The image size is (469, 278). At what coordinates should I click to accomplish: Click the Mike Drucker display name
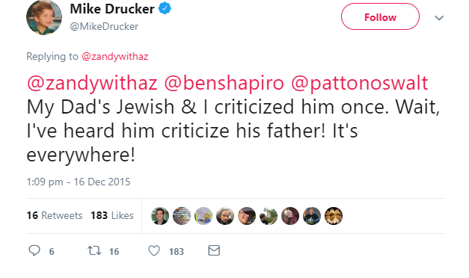pyautogui.click(x=112, y=9)
